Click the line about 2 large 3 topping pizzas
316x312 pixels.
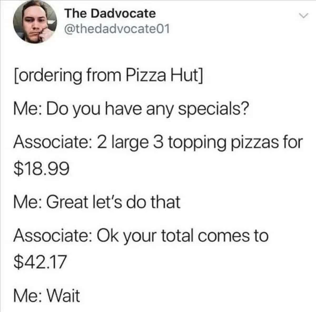click(157, 143)
